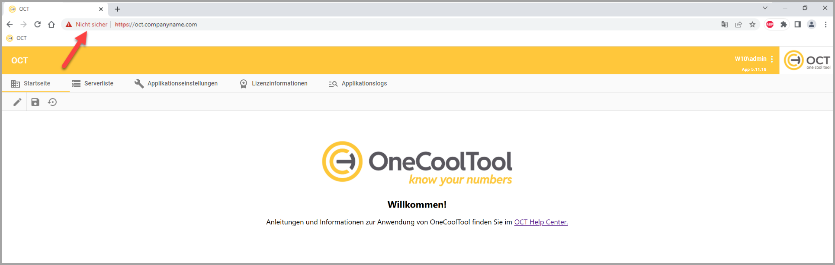Open the Serverliste tab
835x265 pixels.
[93, 84]
